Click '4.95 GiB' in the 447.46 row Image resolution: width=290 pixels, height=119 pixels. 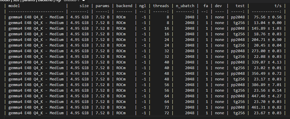coord(80,96)
